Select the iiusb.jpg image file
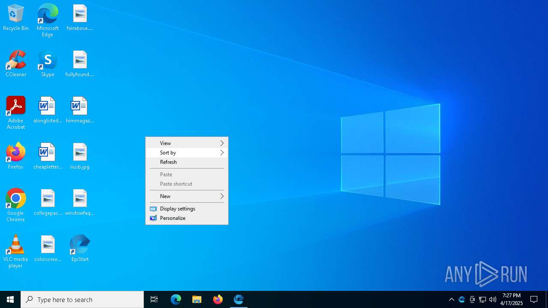This screenshot has width=548, height=308. point(80,157)
